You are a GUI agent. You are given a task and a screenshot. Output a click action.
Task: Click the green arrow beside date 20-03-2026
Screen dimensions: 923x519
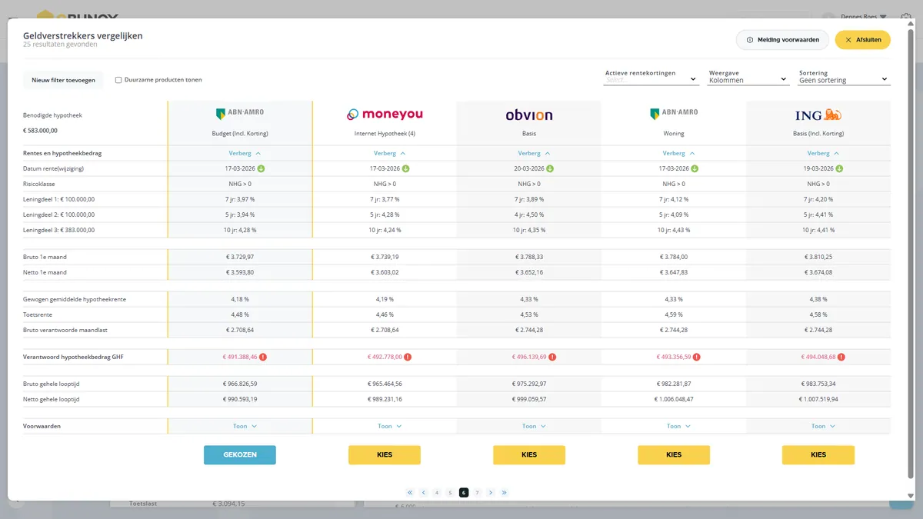tap(550, 168)
